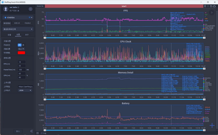Collapse the left panel with double chevron

tap(32, 131)
